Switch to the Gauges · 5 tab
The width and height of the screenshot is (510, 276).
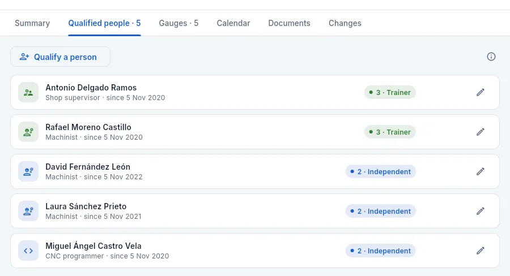[178, 23]
